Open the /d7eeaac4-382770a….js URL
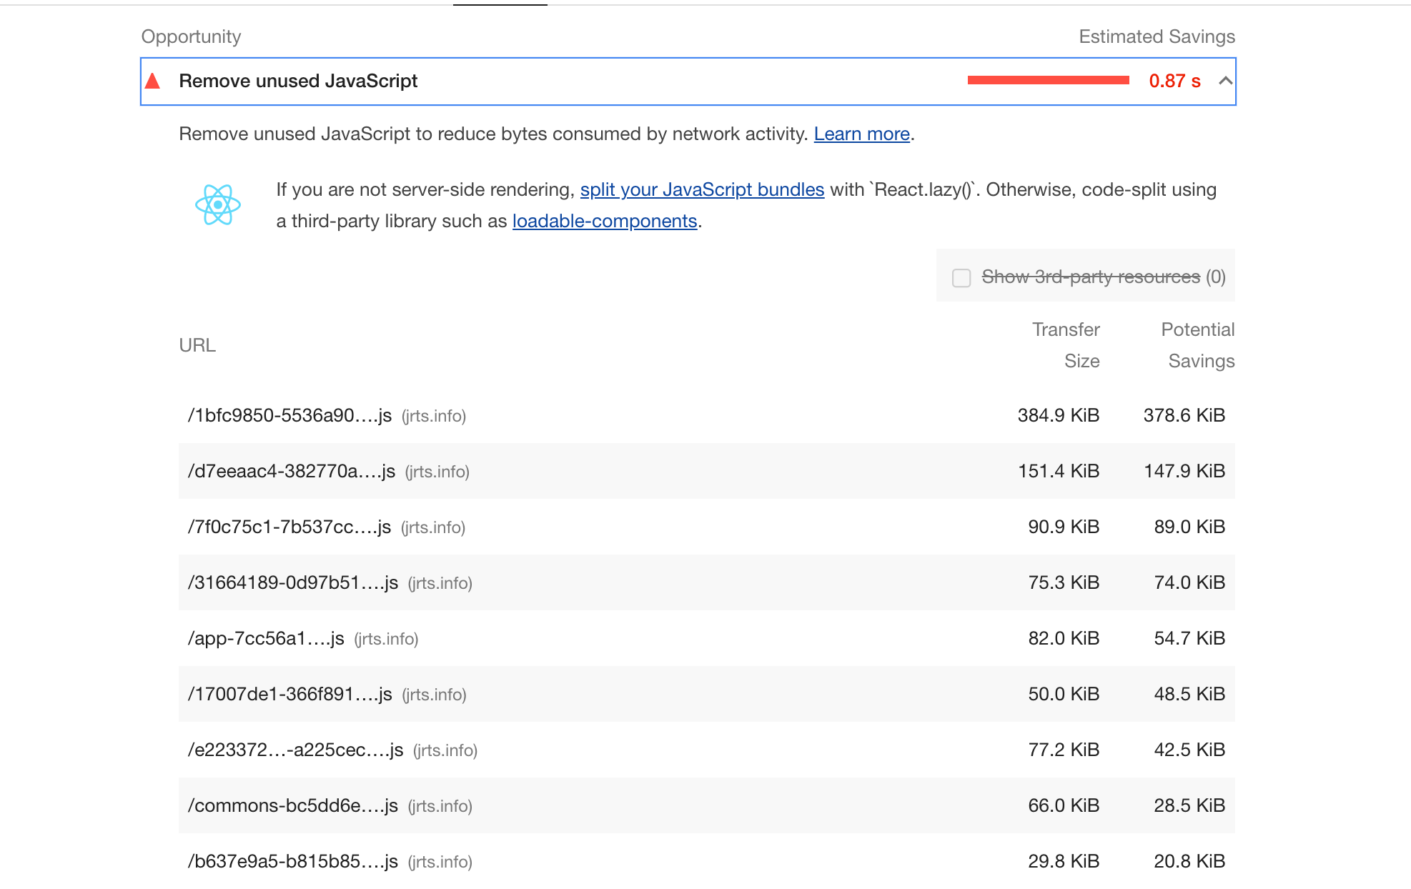Viewport: 1411px width, 889px height. (x=291, y=471)
